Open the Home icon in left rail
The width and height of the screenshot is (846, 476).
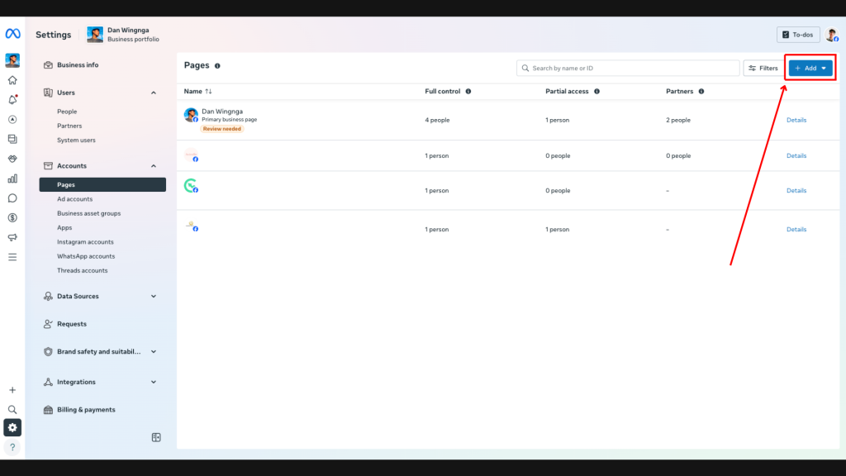pyautogui.click(x=12, y=80)
